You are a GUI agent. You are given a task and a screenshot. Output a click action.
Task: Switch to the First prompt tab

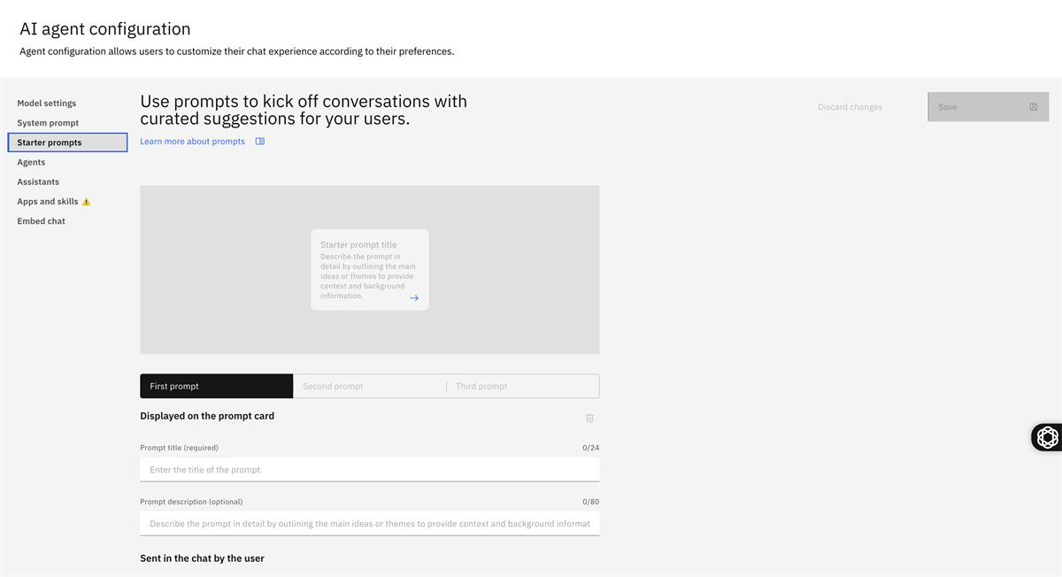tap(216, 386)
